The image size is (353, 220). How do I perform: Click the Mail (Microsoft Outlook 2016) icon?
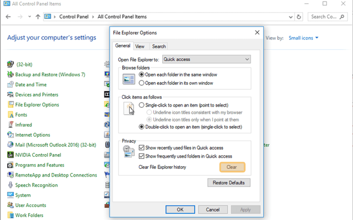tap(10, 145)
